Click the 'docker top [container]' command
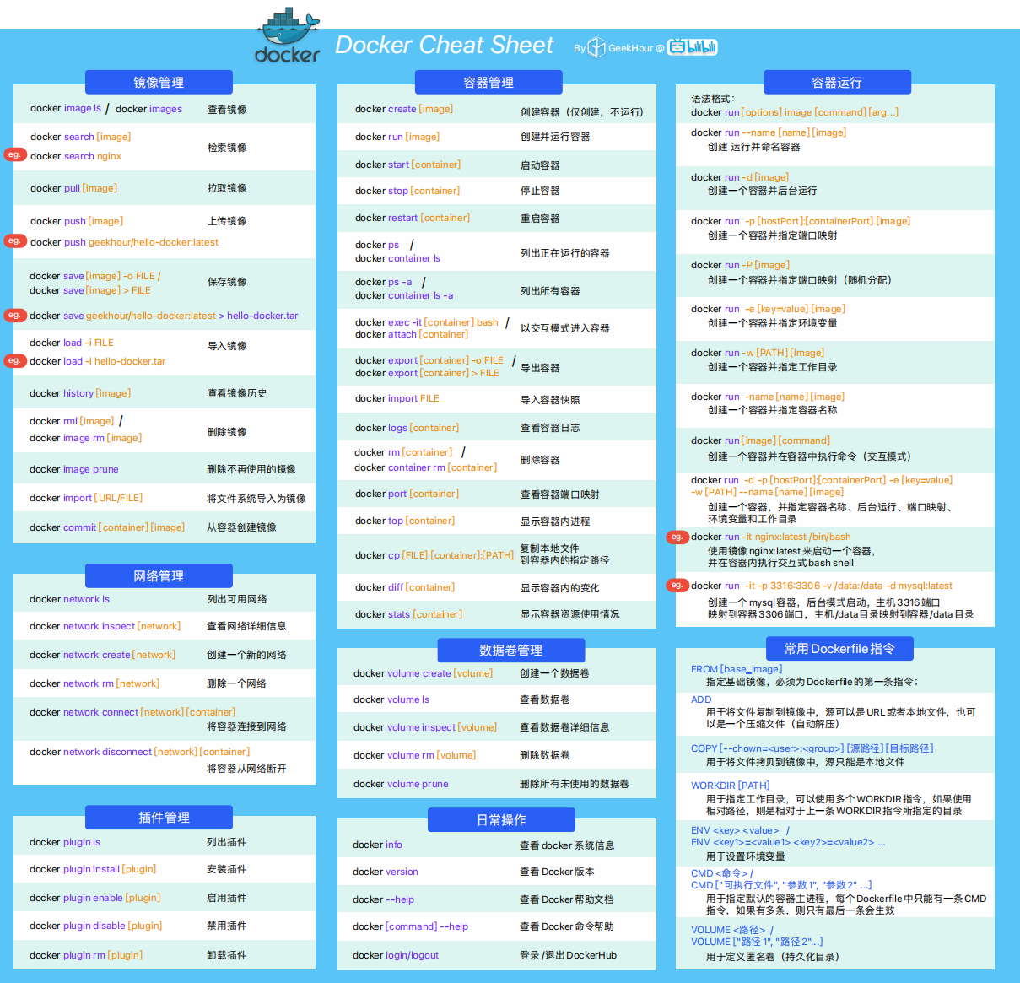 click(405, 521)
